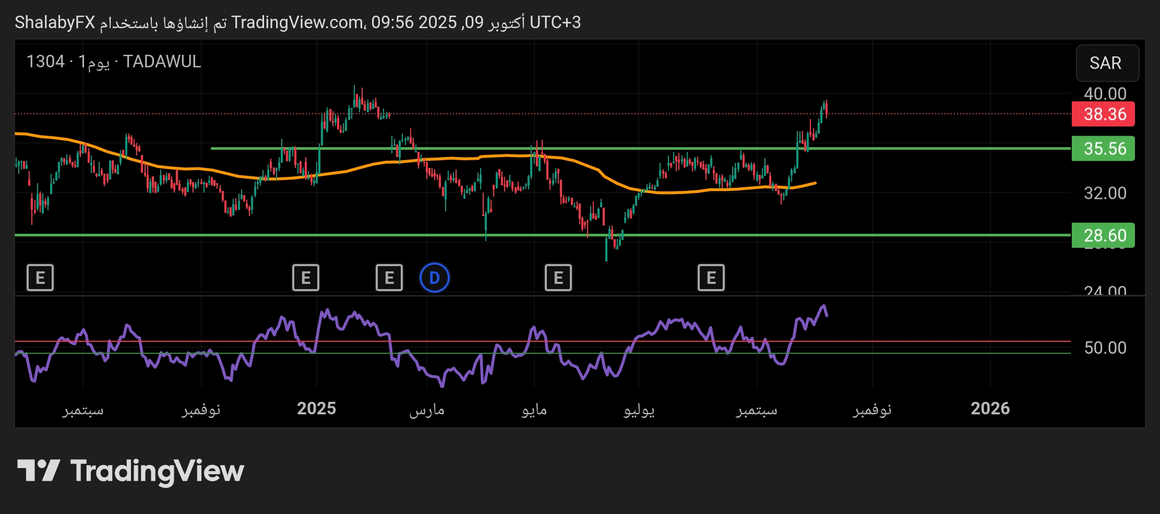Screen dimensions: 1160x514
Task: Open the SAR currency selector
Action: 1106,63
